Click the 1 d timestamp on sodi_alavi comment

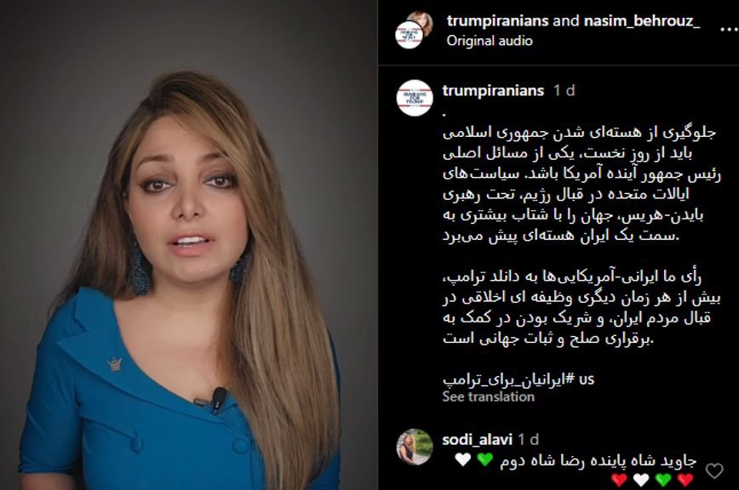pos(529,440)
